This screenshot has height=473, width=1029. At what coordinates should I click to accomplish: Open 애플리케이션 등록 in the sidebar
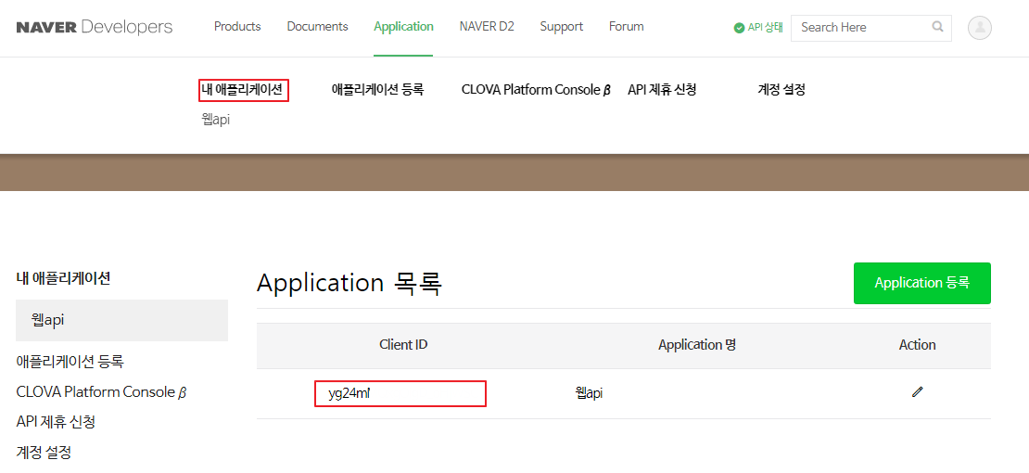tap(70, 362)
